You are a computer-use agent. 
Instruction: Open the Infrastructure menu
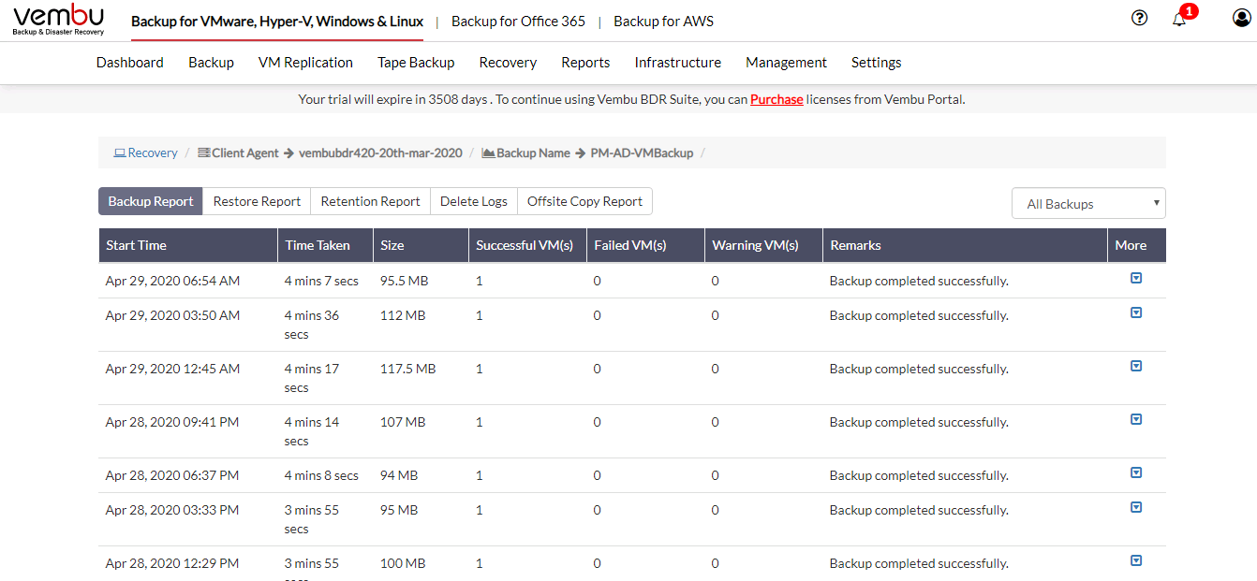(678, 62)
